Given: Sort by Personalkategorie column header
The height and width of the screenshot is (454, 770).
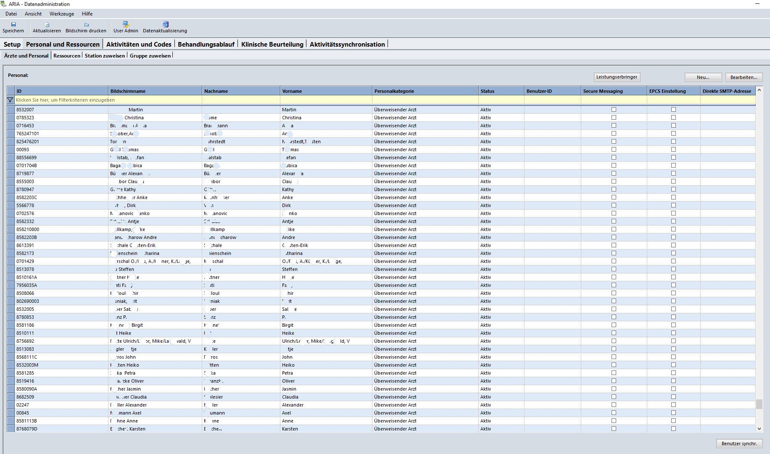Looking at the screenshot, I should click(x=425, y=91).
